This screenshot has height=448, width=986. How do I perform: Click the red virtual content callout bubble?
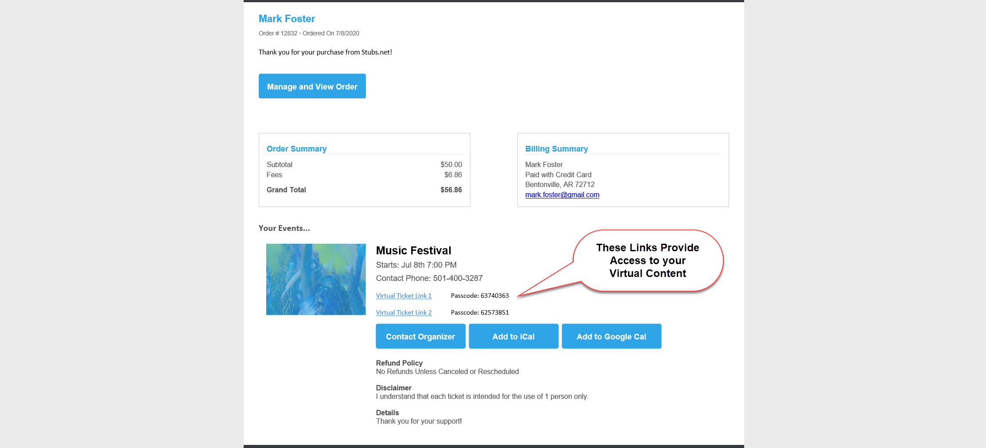(x=647, y=261)
